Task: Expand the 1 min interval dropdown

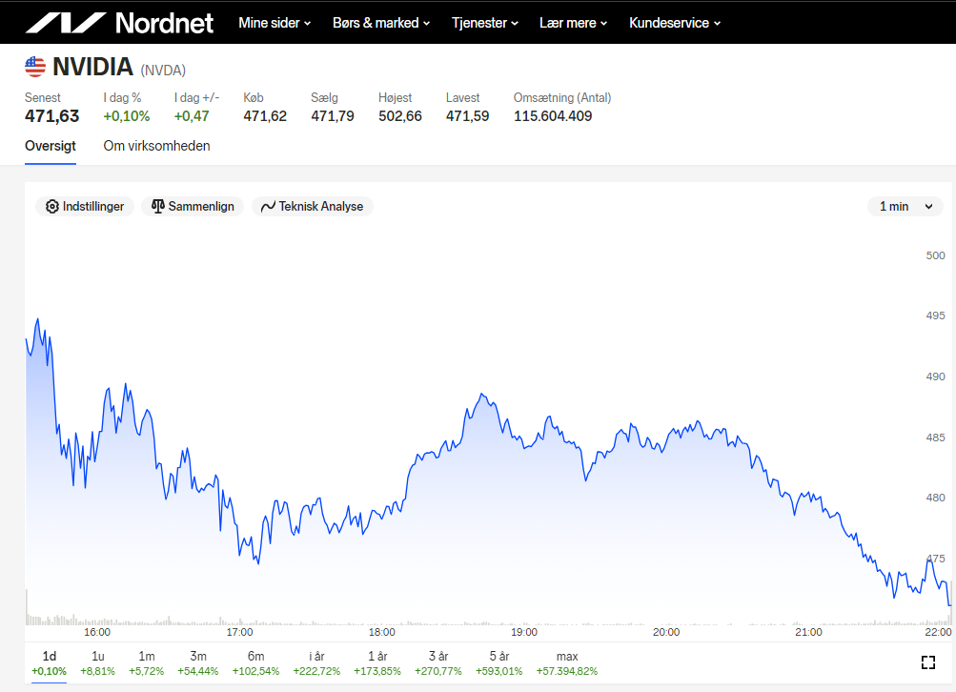Action: [x=905, y=207]
